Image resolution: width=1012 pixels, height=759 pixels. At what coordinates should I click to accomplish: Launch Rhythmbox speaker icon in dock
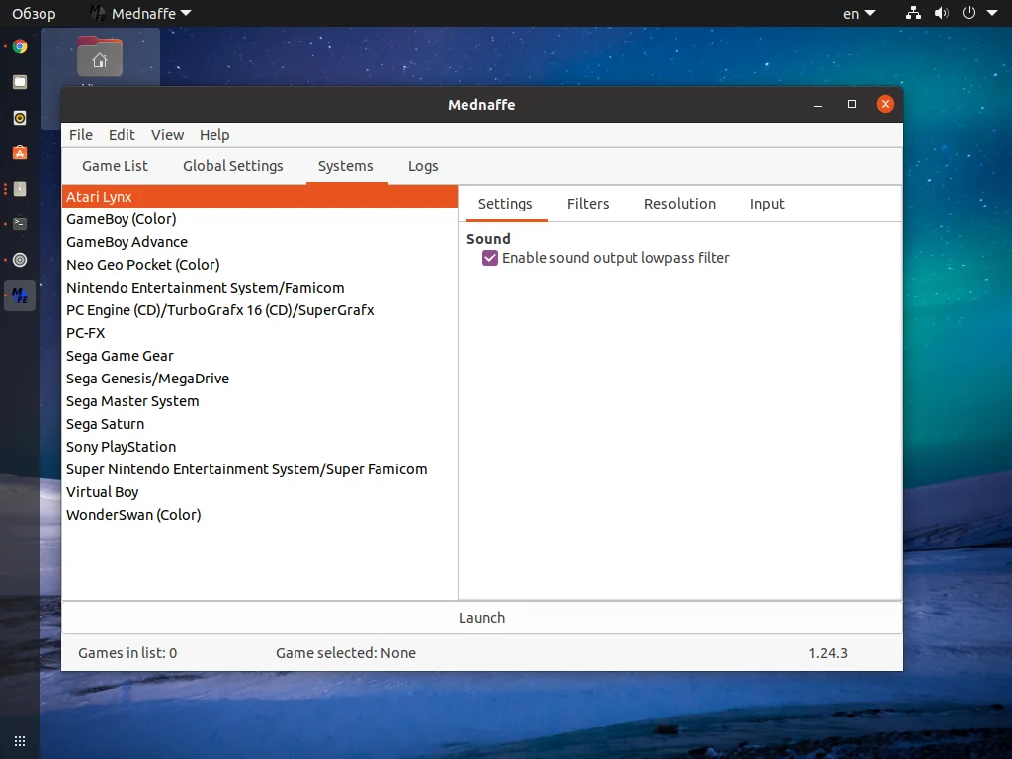click(x=20, y=118)
